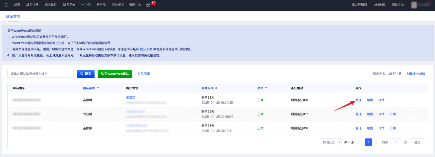The image size is (435, 157).
Task: Open 帮助中心 in the top bar
Action: pos(398,5)
